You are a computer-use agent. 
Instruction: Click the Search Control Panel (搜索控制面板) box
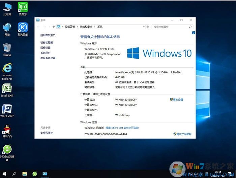pyautogui.click(x=171, y=27)
